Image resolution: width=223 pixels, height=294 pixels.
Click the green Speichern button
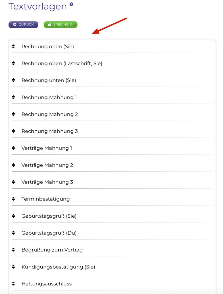coord(61,25)
